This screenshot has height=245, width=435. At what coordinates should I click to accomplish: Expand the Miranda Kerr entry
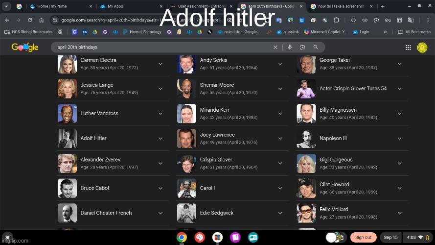tap(280, 114)
